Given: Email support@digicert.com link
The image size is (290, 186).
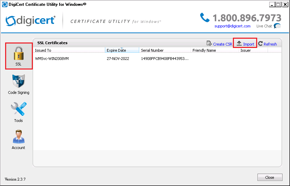Looking at the screenshot, I should [x=232, y=26].
